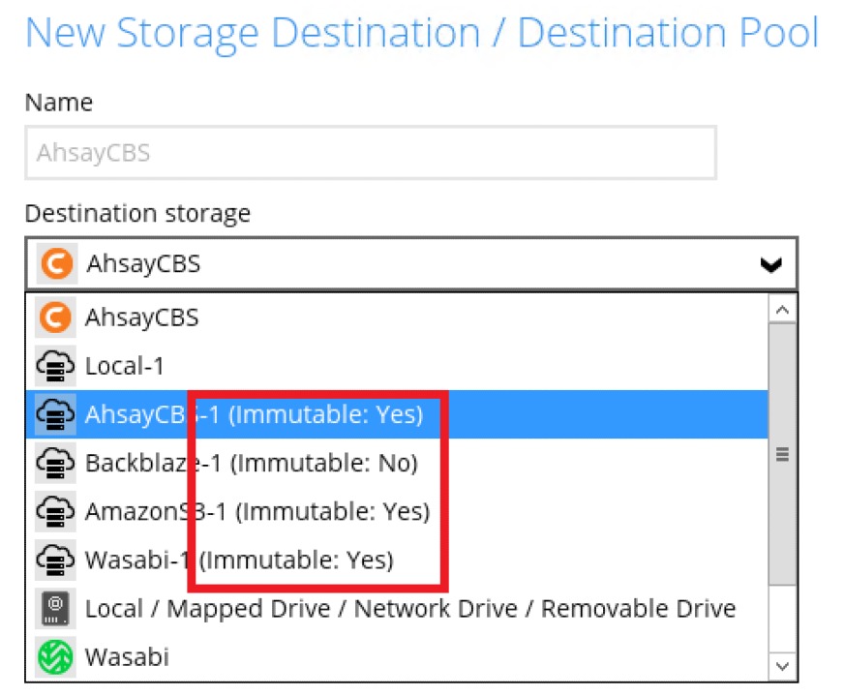Click the Wasabi-1 cloud server icon

(x=56, y=560)
